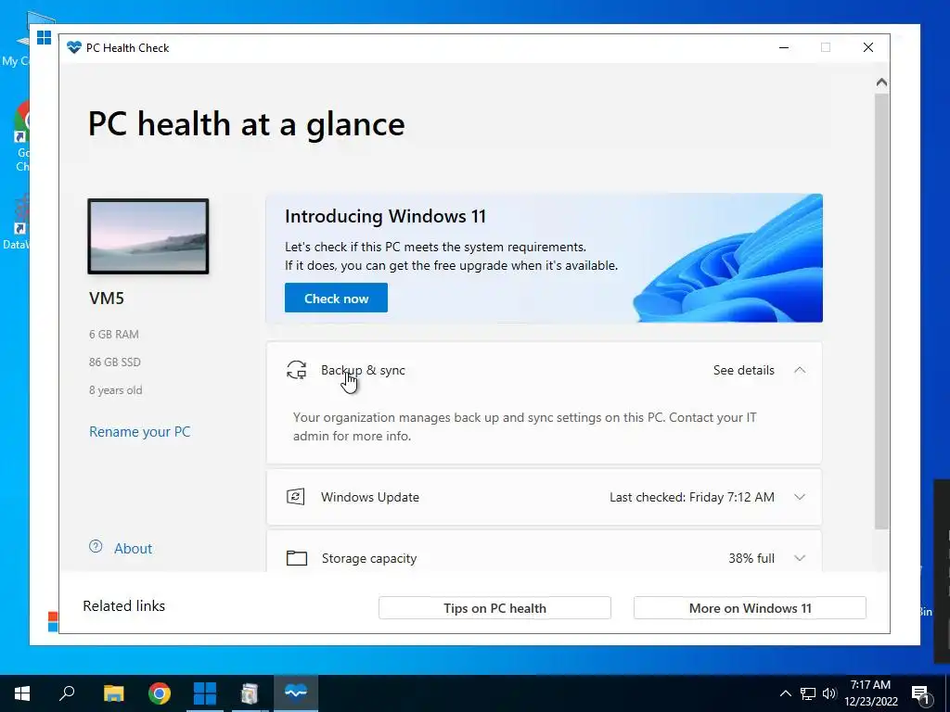The height and width of the screenshot is (712, 950).
Task: Click the Storage capacity folder icon
Action: (x=296, y=557)
